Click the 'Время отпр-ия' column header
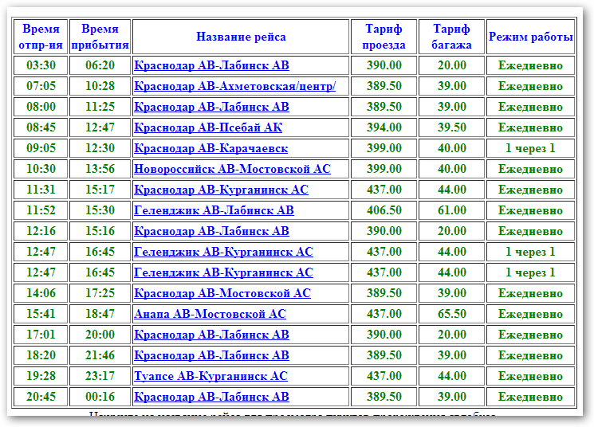Viewport: 594px width, 427px height. point(41,37)
